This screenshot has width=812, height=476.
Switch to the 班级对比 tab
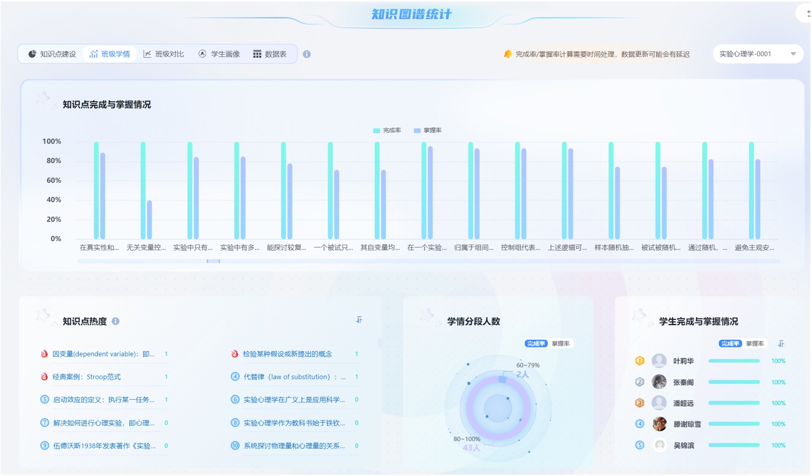(x=163, y=54)
